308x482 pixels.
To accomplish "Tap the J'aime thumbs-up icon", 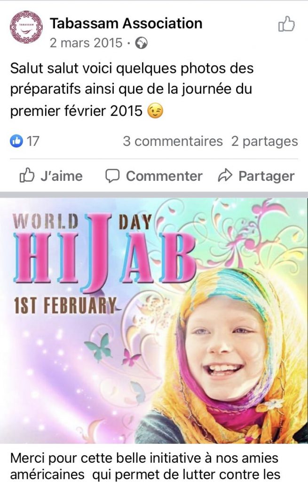I will coord(27,176).
